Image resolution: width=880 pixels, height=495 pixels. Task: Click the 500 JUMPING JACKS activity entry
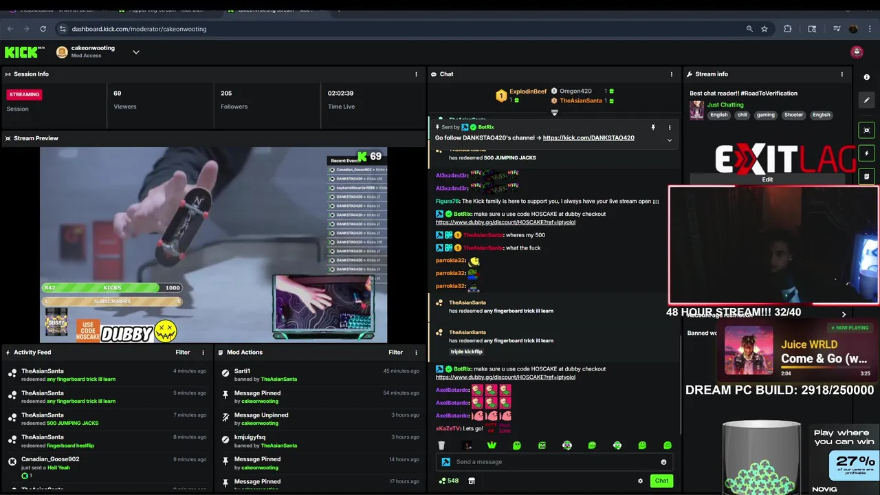[107, 419]
